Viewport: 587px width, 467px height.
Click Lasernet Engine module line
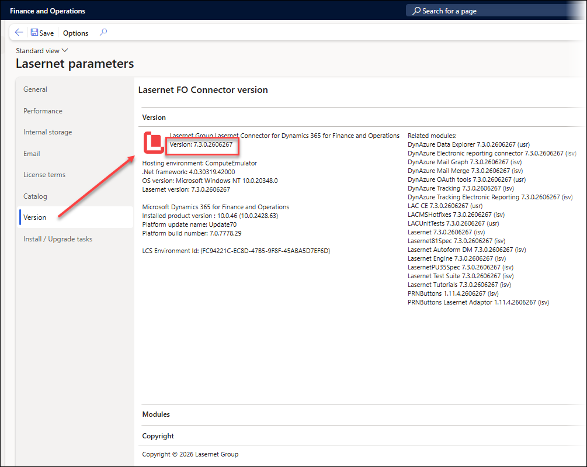coord(457,258)
